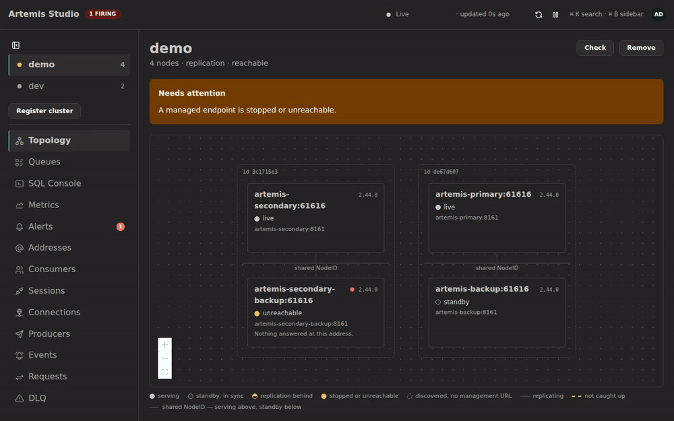Click 'stopped or unreachable' legend entry
This screenshot has width=674, height=421.
[360, 396]
